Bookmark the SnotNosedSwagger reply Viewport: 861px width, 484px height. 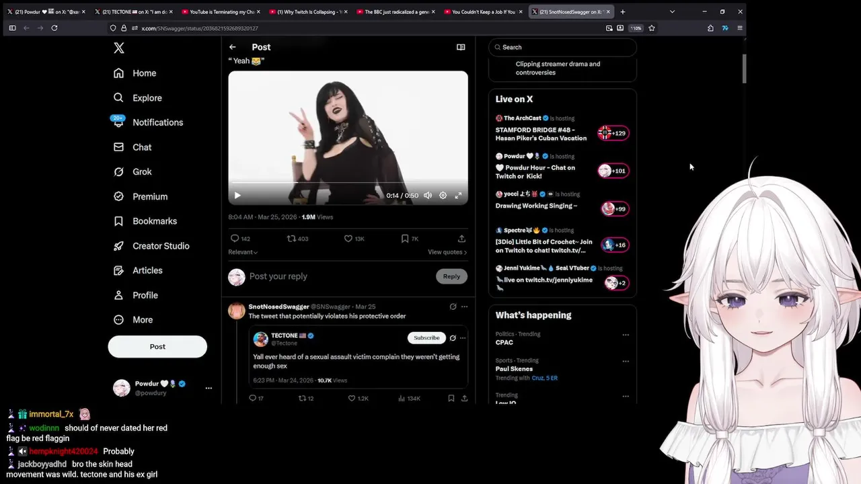[x=451, y=399]
